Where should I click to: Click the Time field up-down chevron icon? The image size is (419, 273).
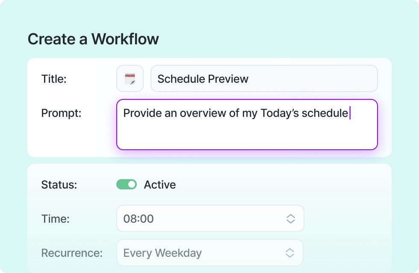point(290,218)
